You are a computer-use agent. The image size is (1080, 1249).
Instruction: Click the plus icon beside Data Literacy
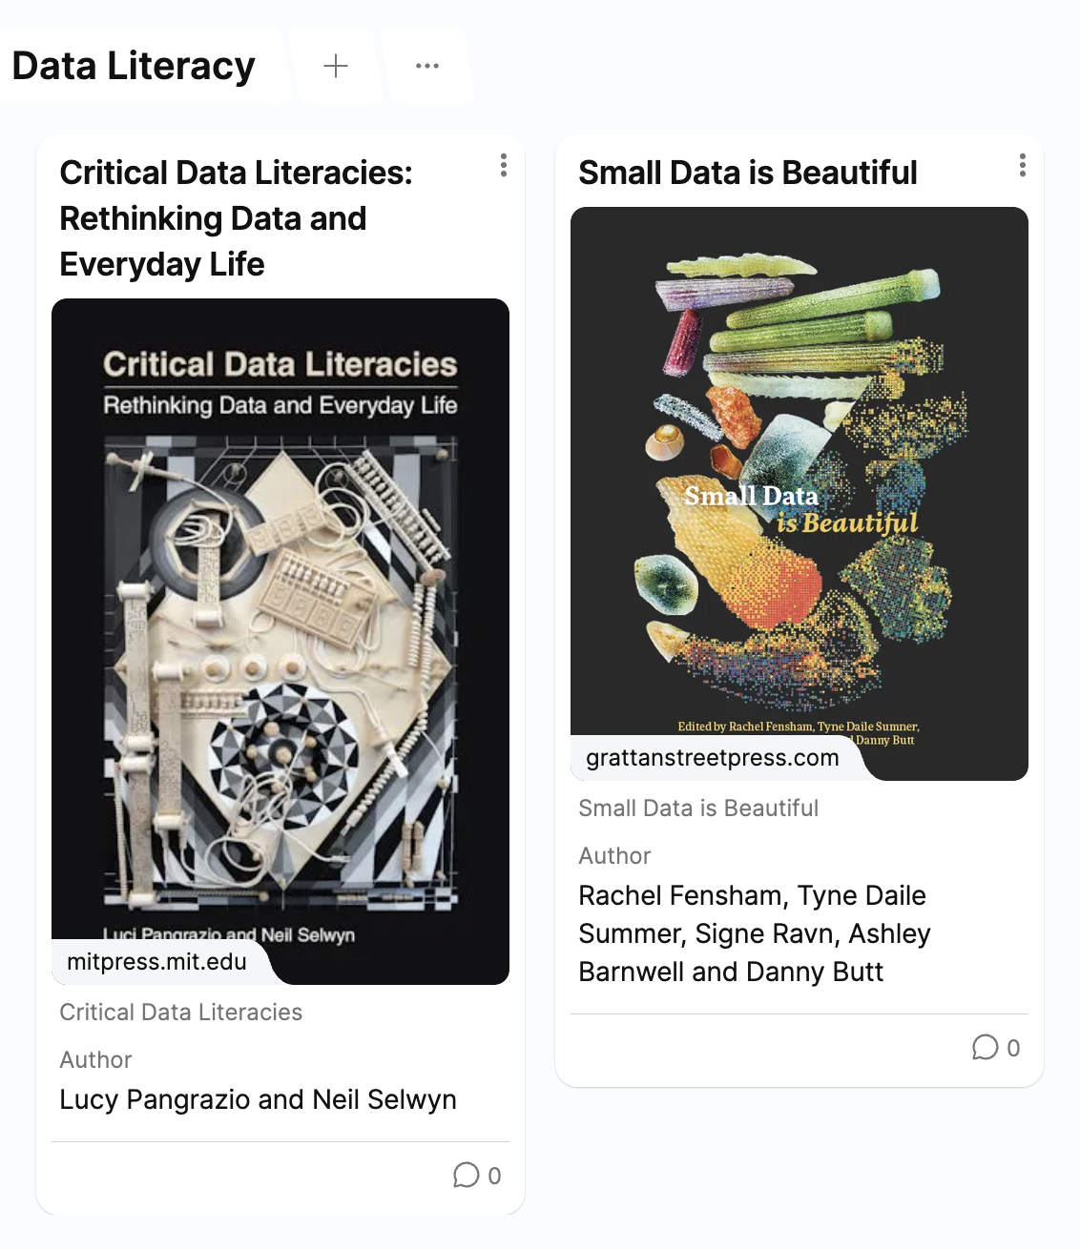click(x=336, y=66)
